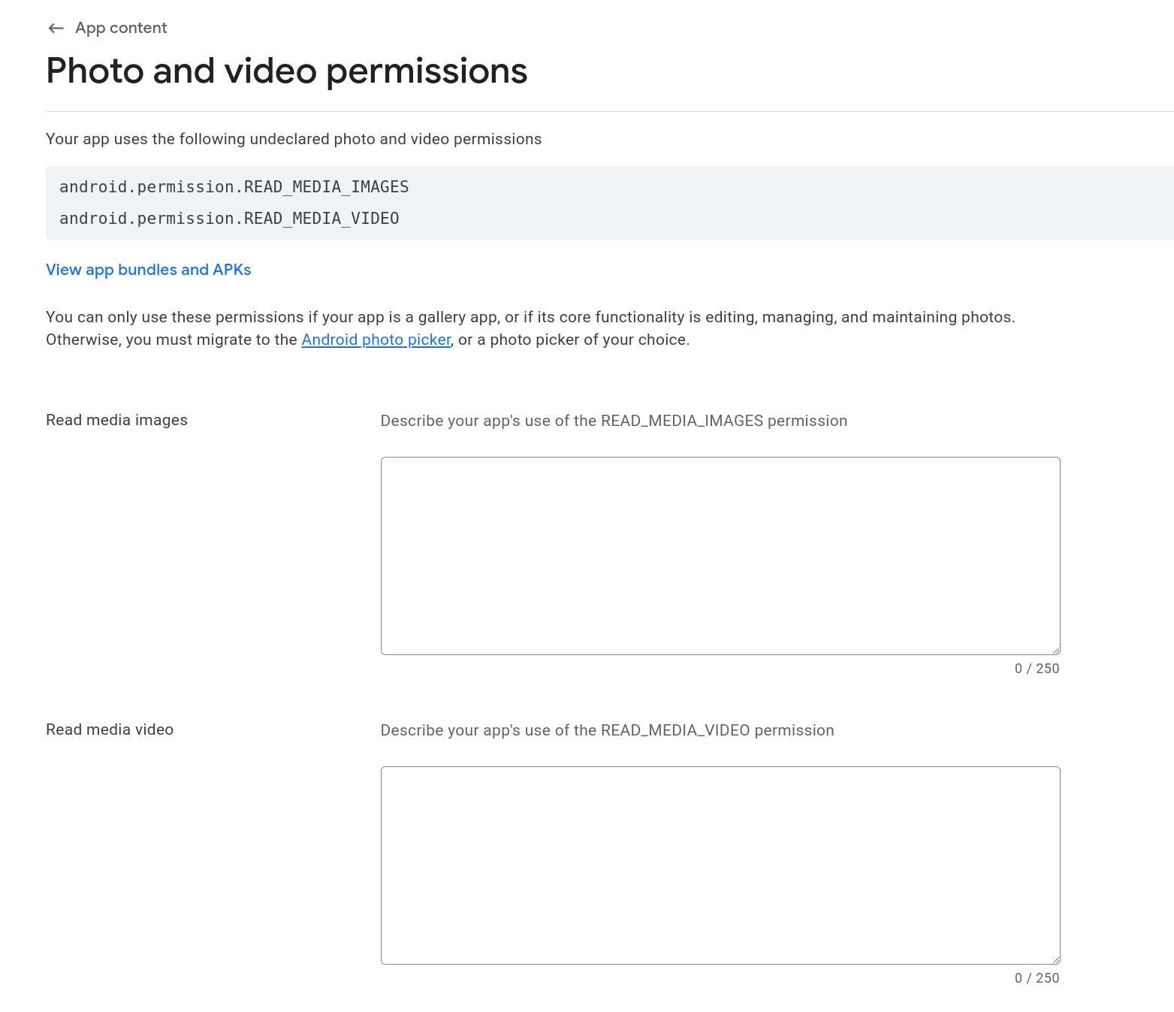The width and height of the screenshot is (1174, 1012).
Task: Click the READ_MEDIA_VIDEO description prompt text
Action: click(x=607, y=730)
